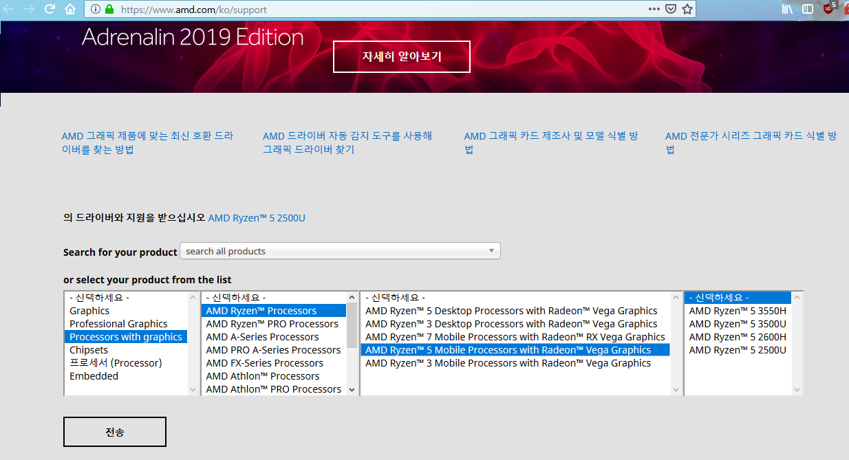Open link about identifying AMD professional series cards
The width and height of the screenshot is (849, 460).
click(x=751, y=143)
